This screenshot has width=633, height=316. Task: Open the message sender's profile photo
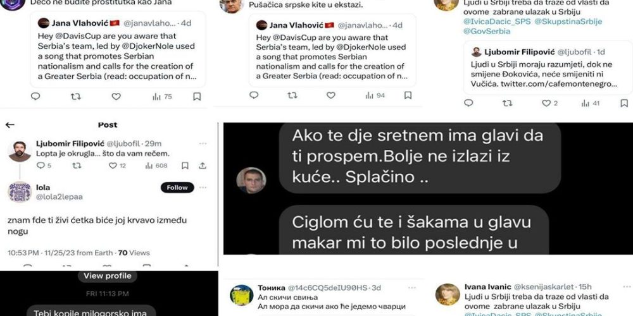coord(251,180)
